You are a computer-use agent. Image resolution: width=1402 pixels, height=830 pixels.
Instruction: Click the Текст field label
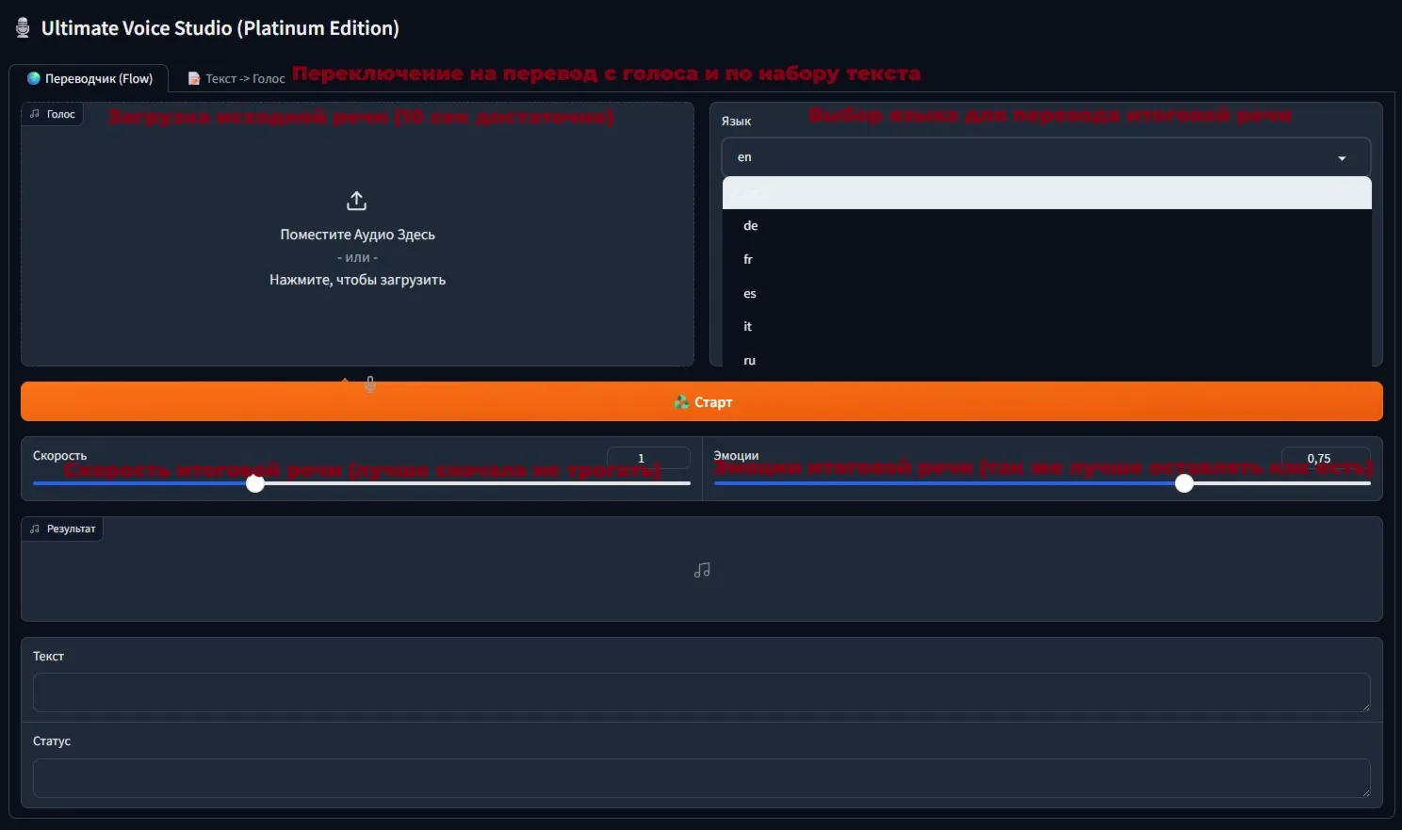coord(48,657)
